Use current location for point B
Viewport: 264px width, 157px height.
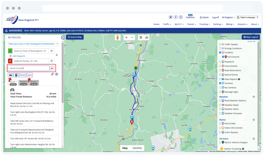click(52, 61)
